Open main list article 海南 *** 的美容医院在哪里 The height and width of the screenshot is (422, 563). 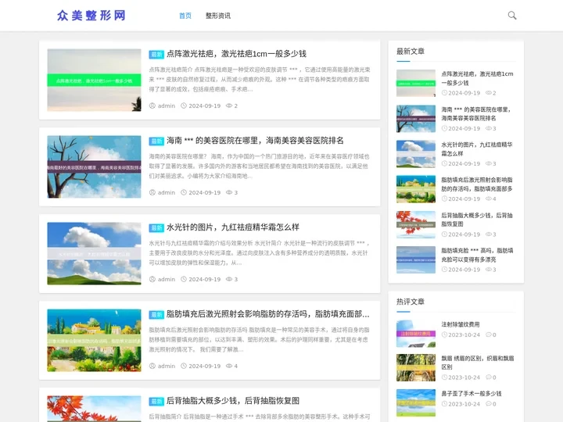point(255,141)
